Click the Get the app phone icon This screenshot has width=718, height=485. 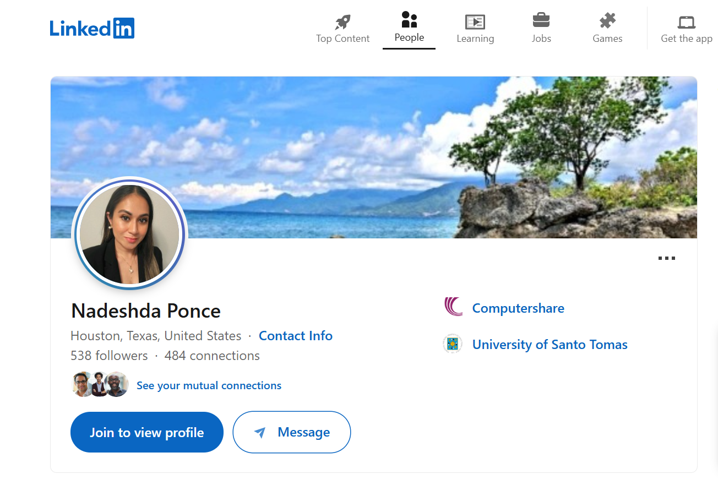click(686, 22)
